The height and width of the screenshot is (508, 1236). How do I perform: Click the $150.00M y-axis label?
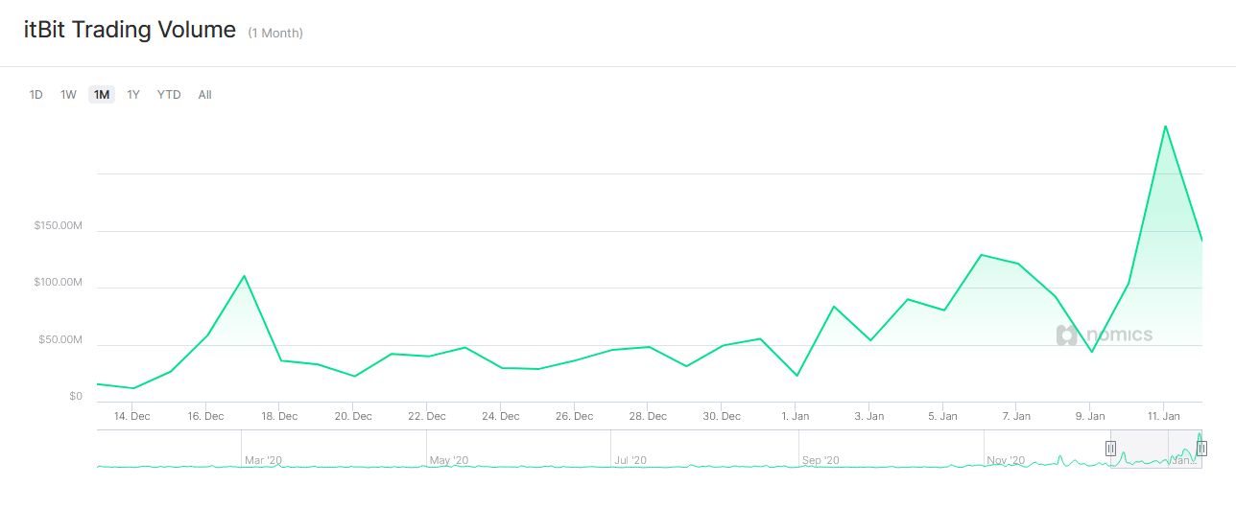point(59,226)
